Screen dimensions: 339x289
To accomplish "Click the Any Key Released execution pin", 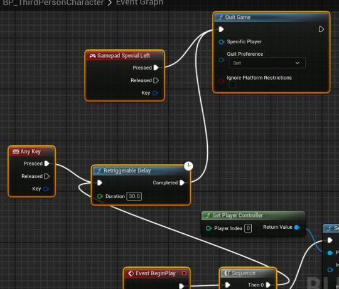I will coord(46,176).
